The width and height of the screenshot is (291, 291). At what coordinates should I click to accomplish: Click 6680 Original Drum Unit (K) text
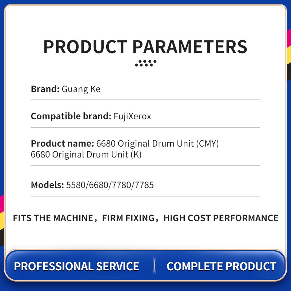click(86, 154)
